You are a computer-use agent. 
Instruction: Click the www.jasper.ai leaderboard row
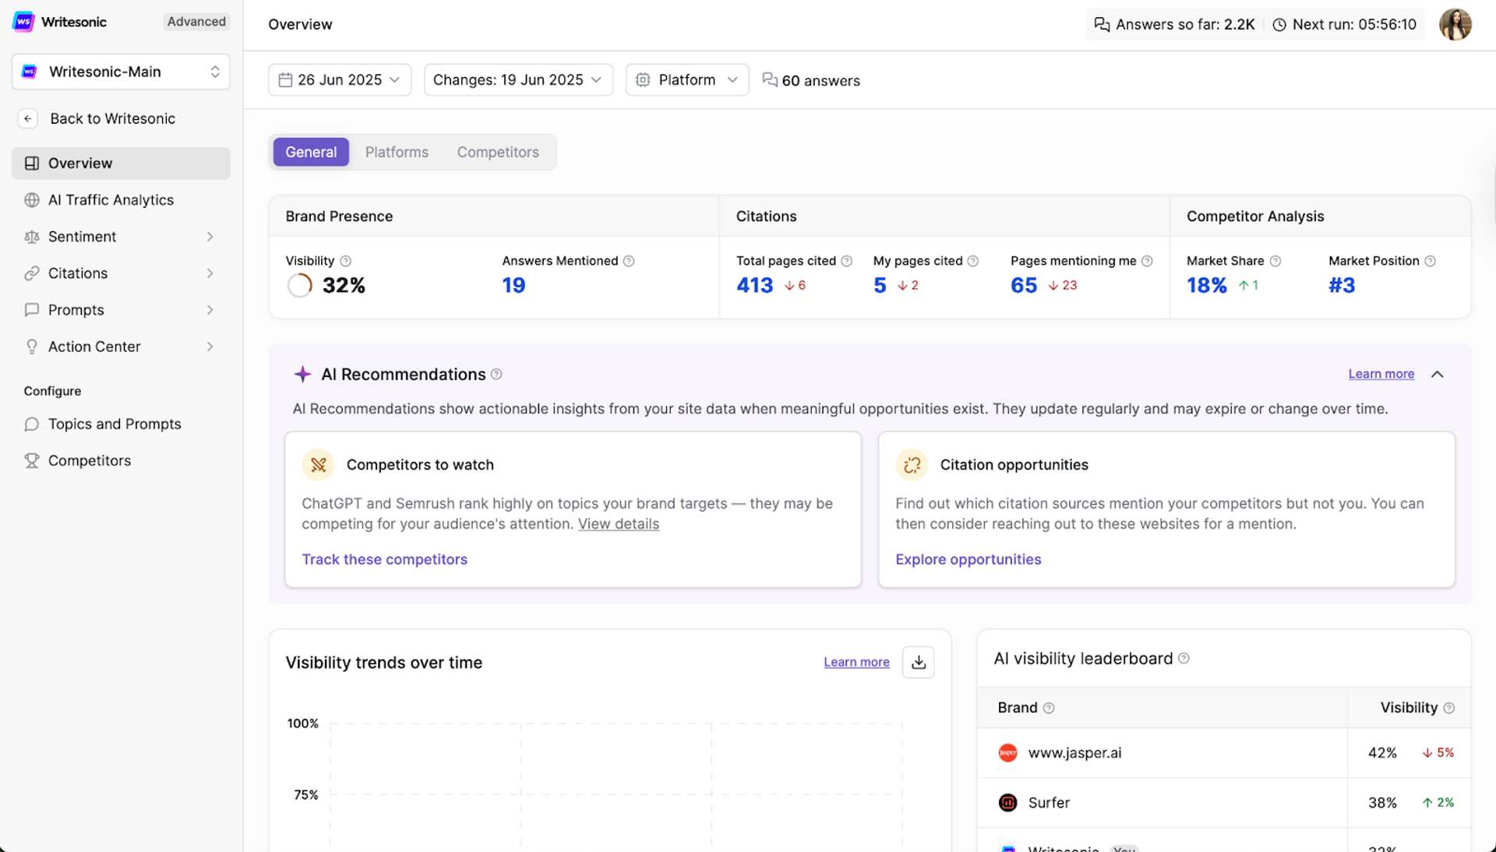point(1224,753)
